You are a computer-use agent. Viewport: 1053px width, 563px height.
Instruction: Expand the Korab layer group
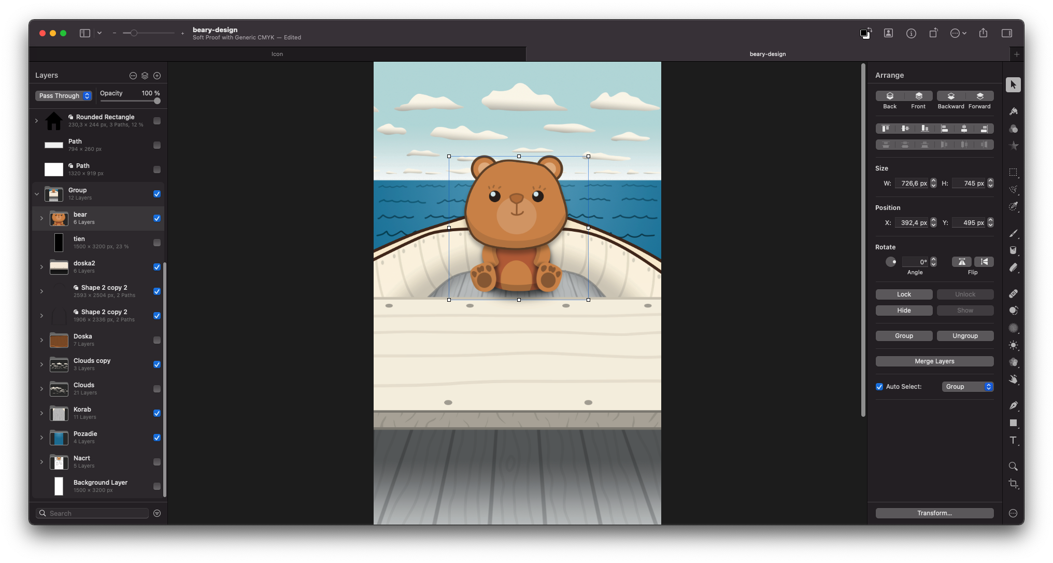pyautogui.click(x=41, y=413)
